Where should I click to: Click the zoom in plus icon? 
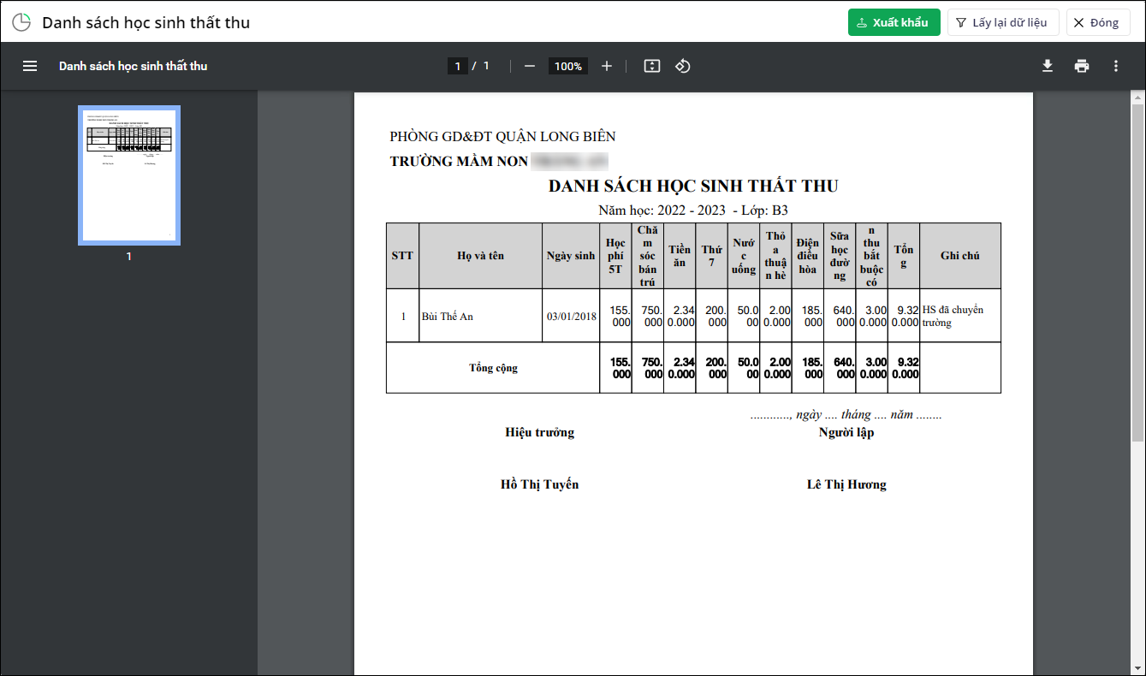607,66
